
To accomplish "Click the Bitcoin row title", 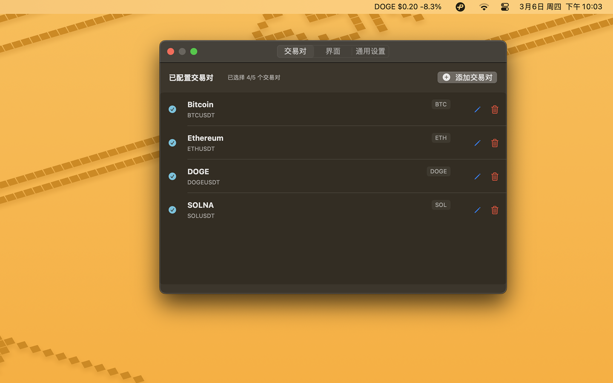I will (201, 105).
